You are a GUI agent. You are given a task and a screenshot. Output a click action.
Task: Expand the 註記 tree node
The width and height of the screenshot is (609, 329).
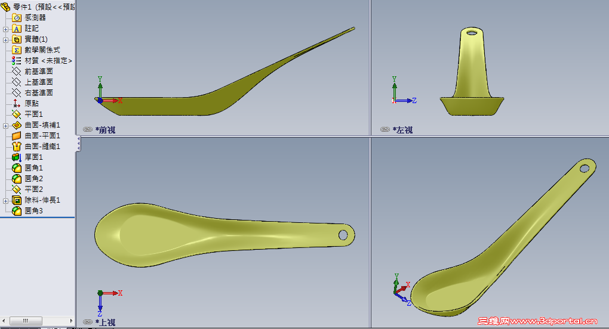(x=5, y=29)
